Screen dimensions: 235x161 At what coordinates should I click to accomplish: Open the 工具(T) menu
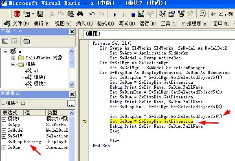pyautogui.click(x=169, y=24)
